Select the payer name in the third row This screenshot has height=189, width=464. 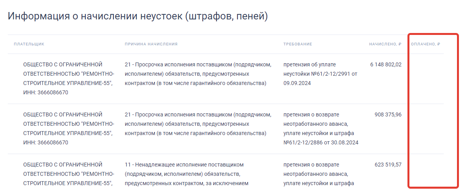[69, 174]
